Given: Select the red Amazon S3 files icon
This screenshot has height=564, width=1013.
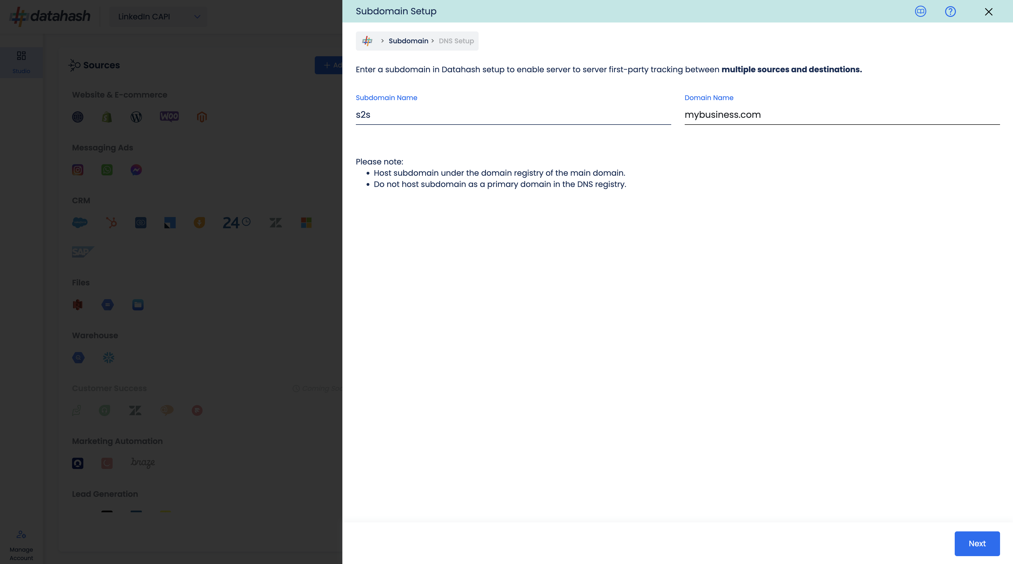Looking at the screenshot, I should [x=77, y=305].
